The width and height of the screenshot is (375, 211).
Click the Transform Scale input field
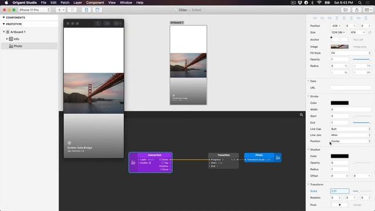[340, 191]
